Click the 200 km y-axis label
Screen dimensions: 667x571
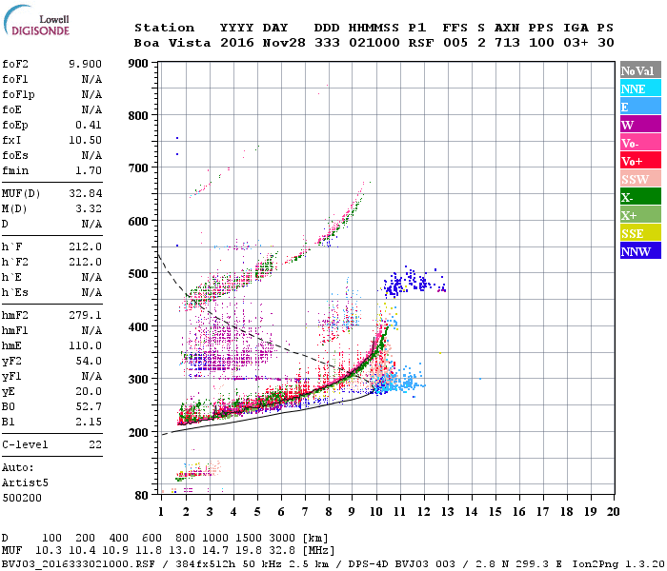138,432
